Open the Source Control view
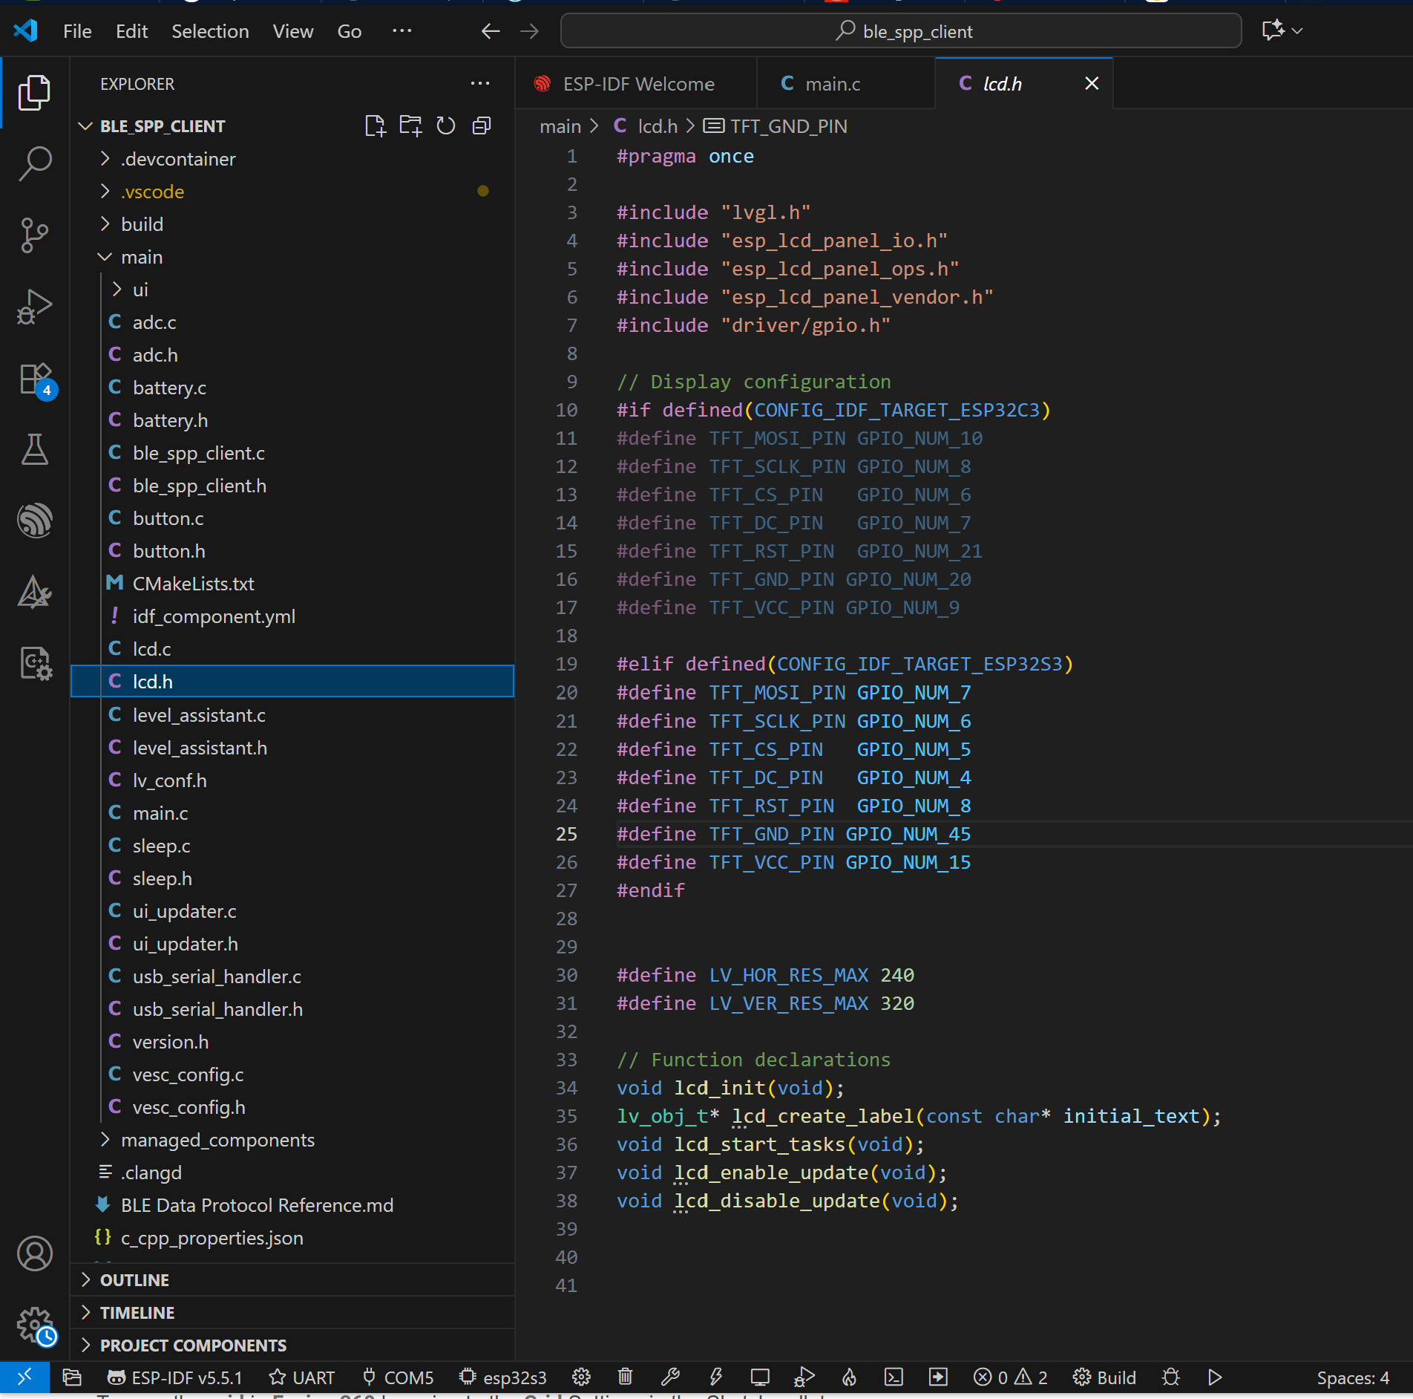Image resolution: width=1413 pixels, height=1399 pixels. point(34,235)
